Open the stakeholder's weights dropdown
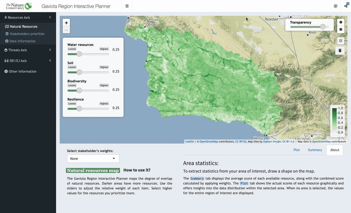 pos(93,159)
